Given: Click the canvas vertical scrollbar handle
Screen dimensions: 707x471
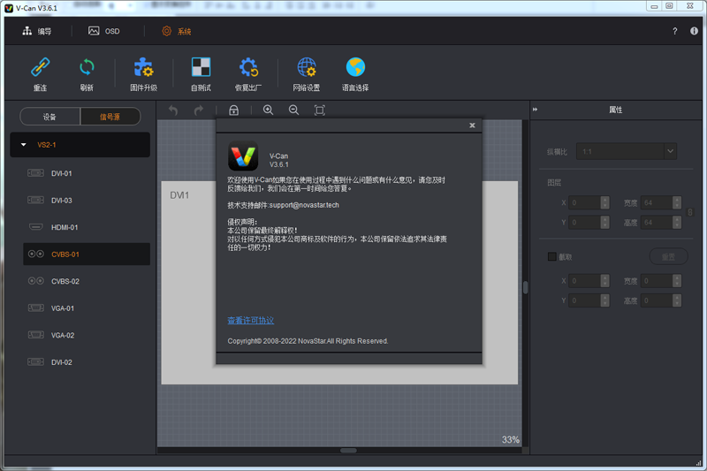Looking at the screenshot, I should [x=525, y=287].
